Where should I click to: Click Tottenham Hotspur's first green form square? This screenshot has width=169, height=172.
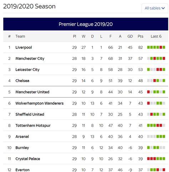[x=148, y=125]
